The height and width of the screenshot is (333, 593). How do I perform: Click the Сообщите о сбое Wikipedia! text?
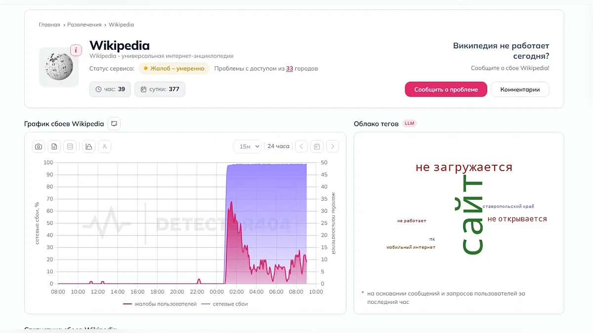point(510,68)
